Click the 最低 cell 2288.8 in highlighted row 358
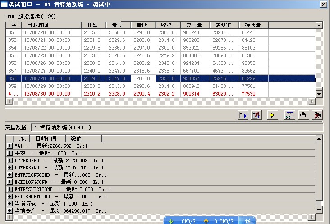330x224 pixels. coord(143,78)
